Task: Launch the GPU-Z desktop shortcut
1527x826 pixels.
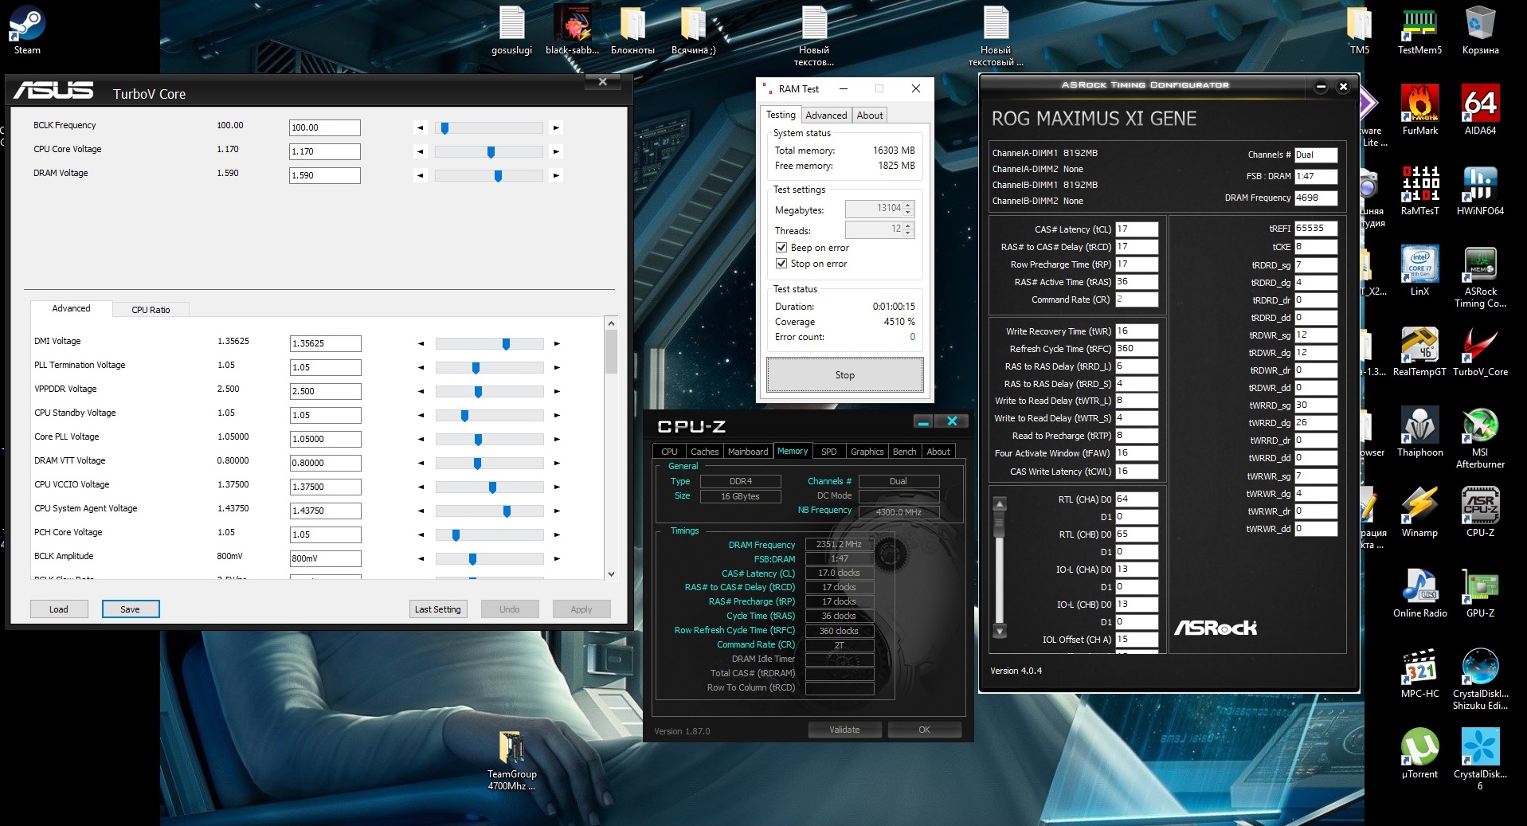Action: point(1480,588)
